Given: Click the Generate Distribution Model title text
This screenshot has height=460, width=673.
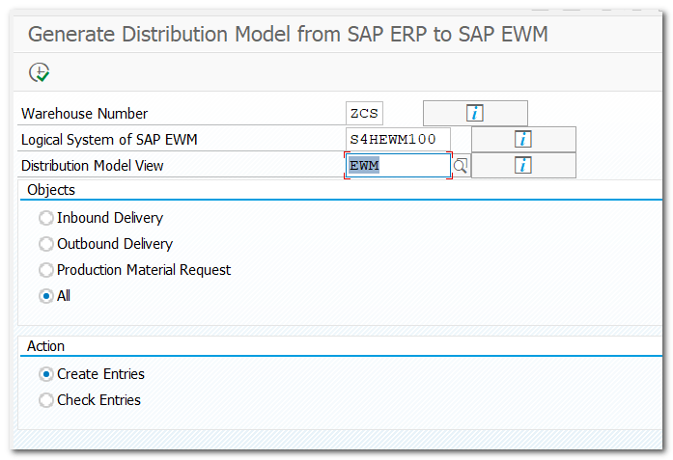Looking at the screenshot, I should (x=288, y=34).
